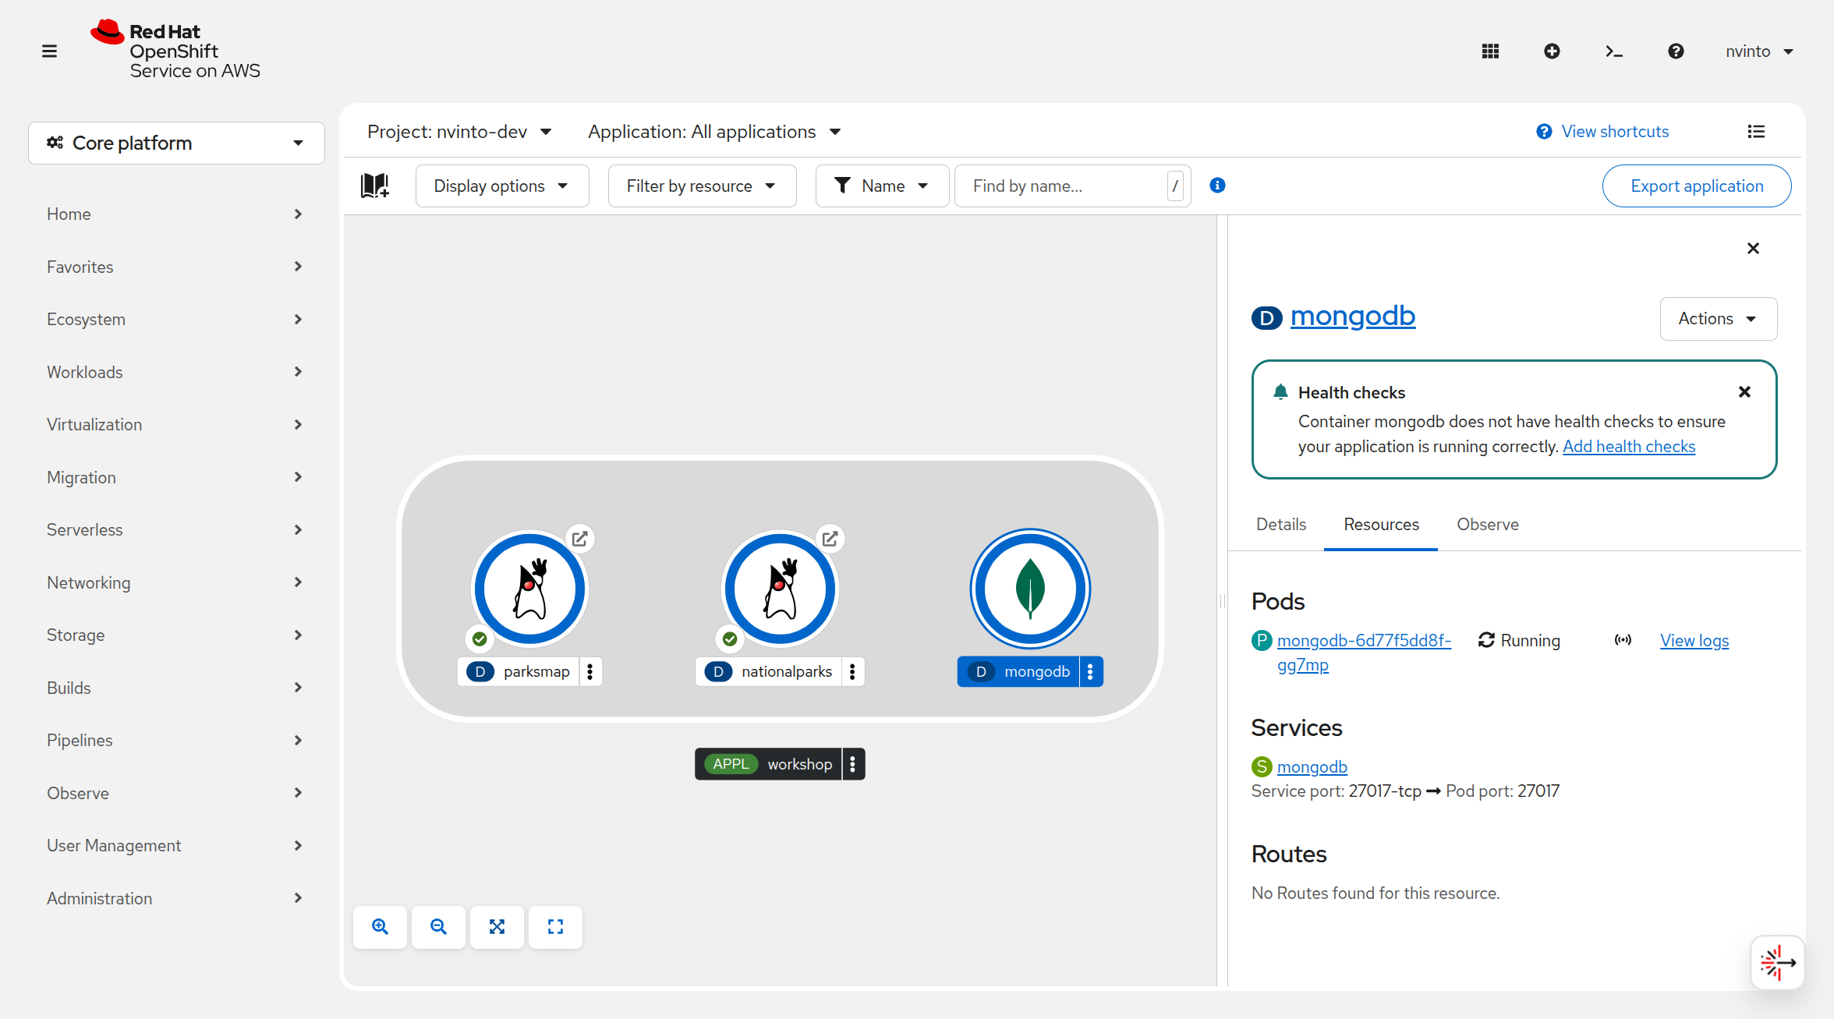
Task: Expand the Workloads navigation section
Action: click(x=175, y=372)
